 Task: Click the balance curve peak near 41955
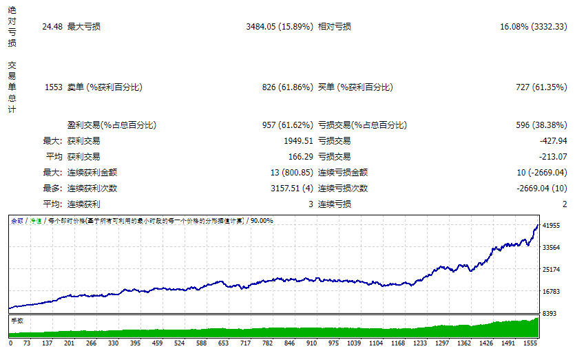pyautogui.click(x=537, y=226)
